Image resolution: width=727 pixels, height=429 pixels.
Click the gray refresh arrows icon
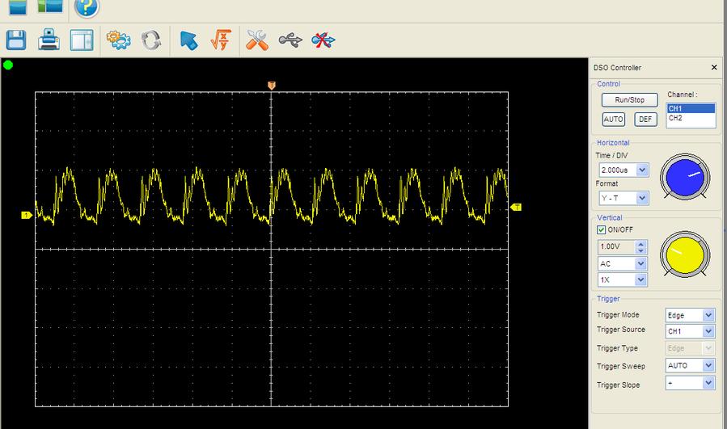point(151,40)
